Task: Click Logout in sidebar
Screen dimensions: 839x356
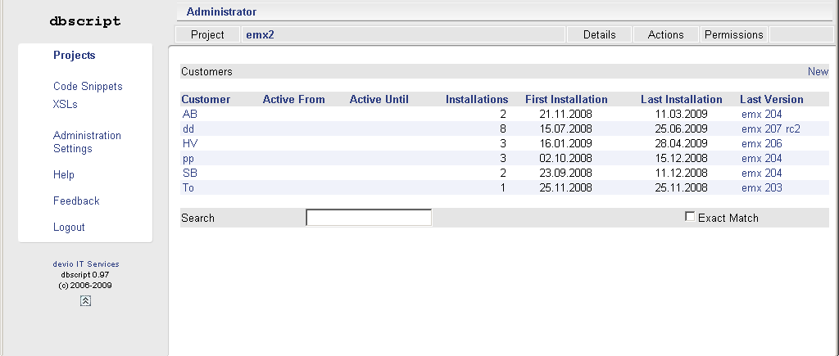Action: click(69, 228)
